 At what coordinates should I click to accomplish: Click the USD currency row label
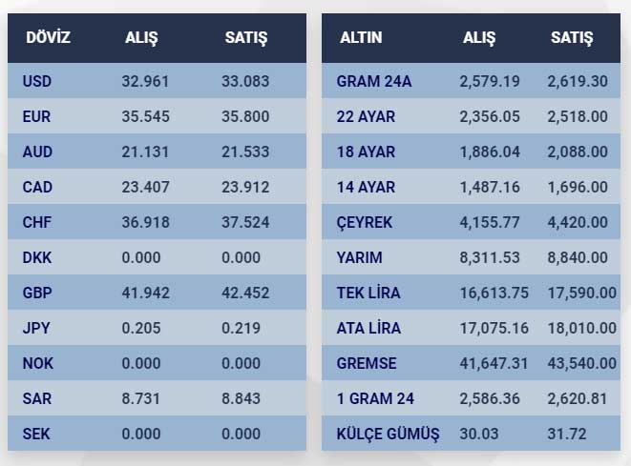coord(36,81)
